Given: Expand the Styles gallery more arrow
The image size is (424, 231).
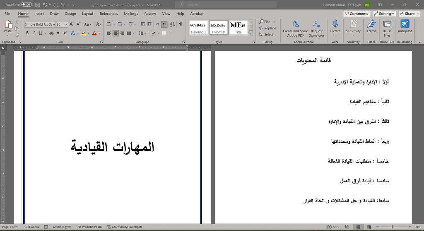Looking at the screenshot, I should click(x=251, y=33).
